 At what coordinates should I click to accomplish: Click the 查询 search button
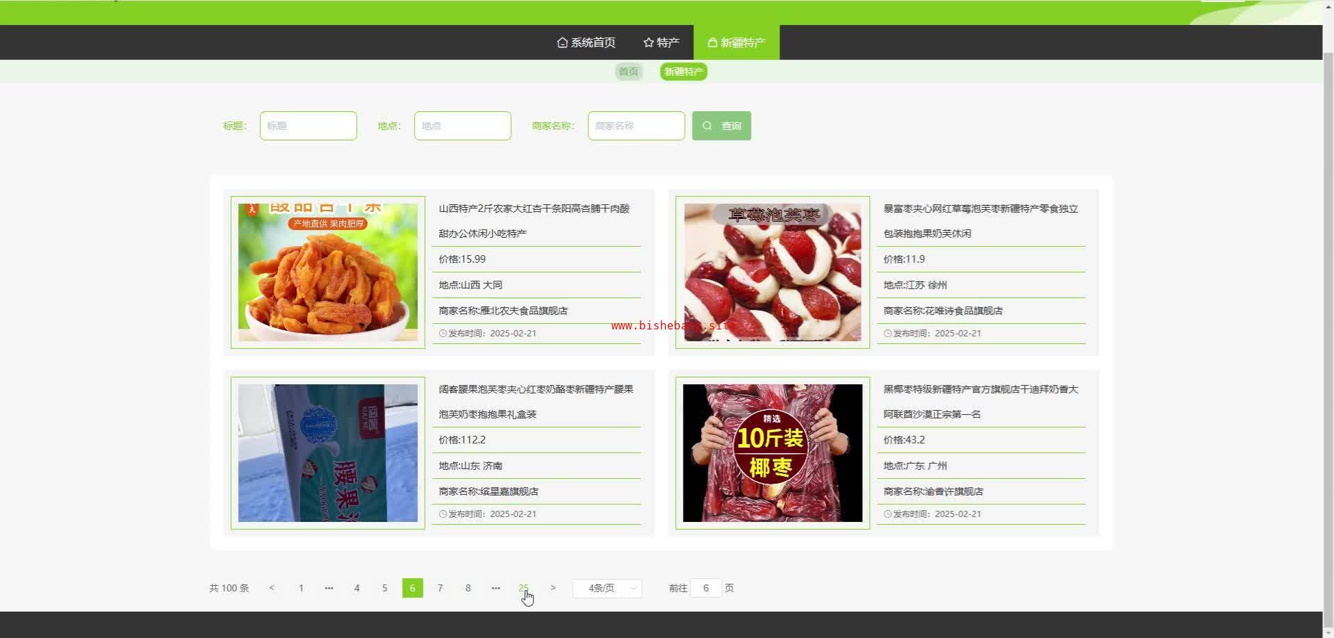coord(721,126)
